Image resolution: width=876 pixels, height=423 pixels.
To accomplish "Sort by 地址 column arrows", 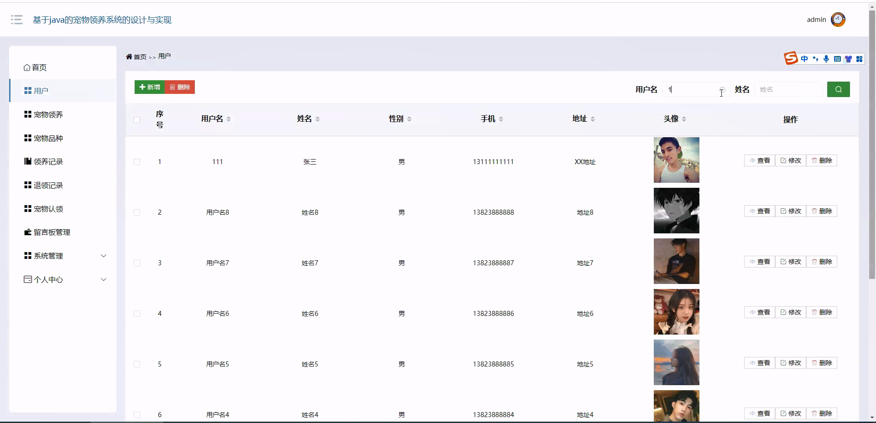I will coord(593,119).
